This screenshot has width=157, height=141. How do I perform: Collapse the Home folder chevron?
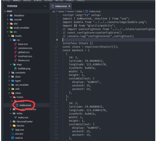click(x=11, y=97)
